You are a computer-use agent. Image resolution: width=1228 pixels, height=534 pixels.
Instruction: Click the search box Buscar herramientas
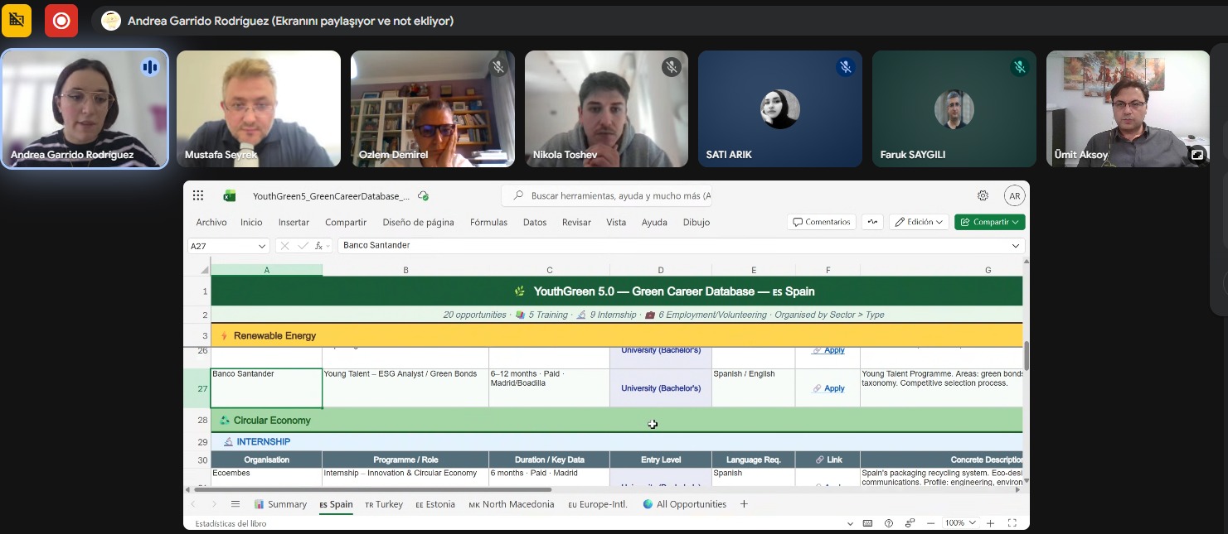[606, 195]
